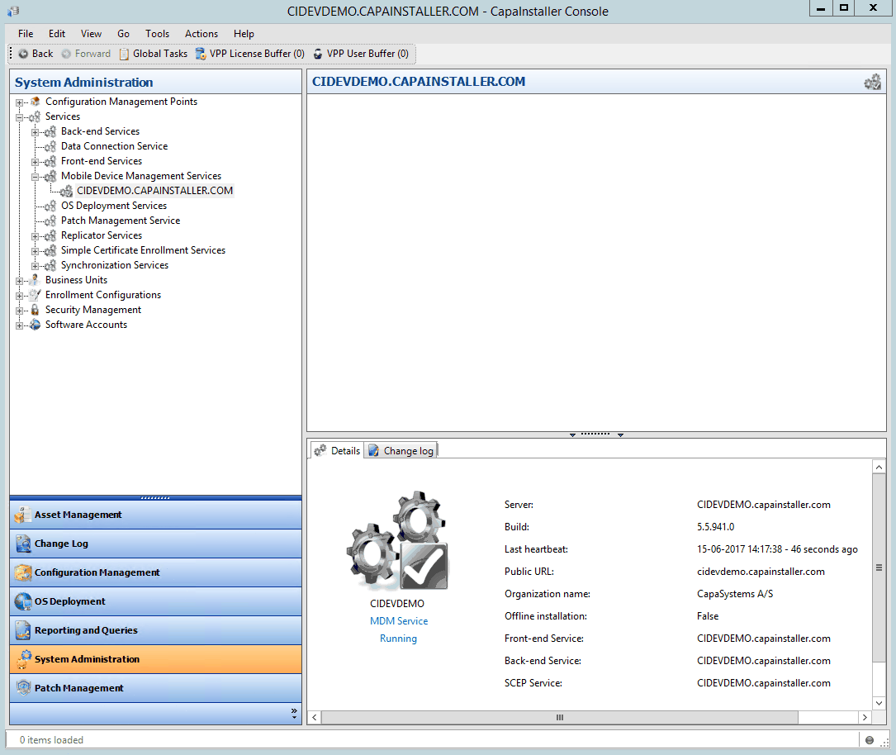Click the Business Units person icon
Viewport: 896px width, 755px height.
[x=35, y=280]
